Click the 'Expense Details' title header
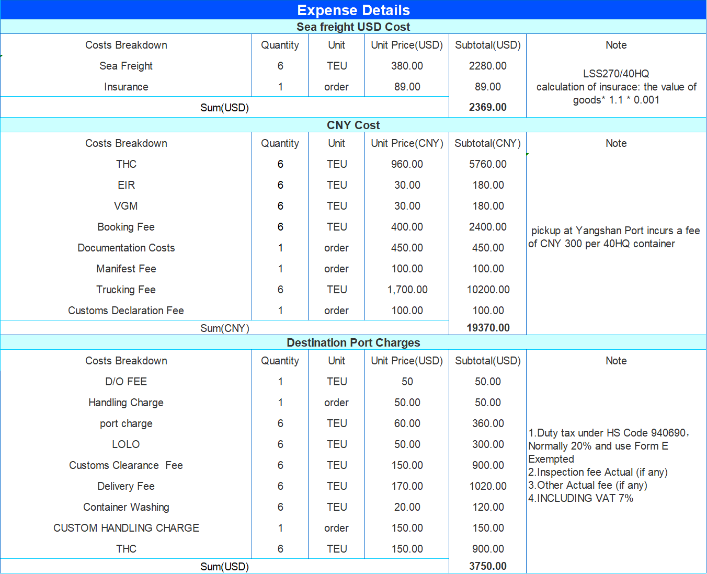707x574 pixels. 353,10
